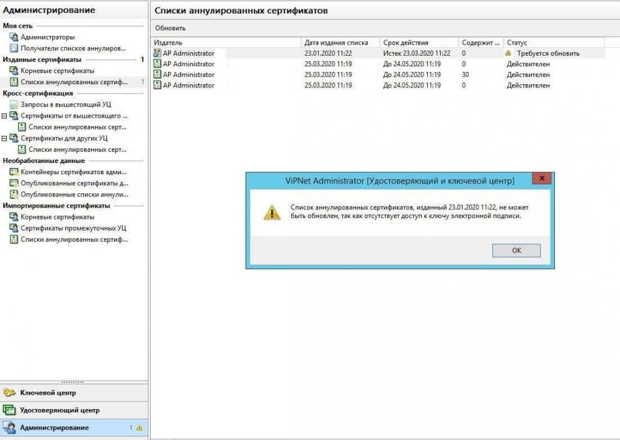The width and height of the screenshot is (620, 440).
Task: Click OK in the ViPNet Administrator dialog
Action: click(x=516, y=250)
